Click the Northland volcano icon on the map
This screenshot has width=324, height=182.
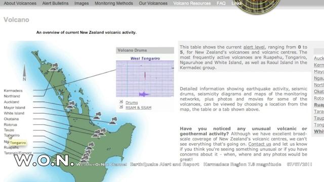[x=54, y=67]
